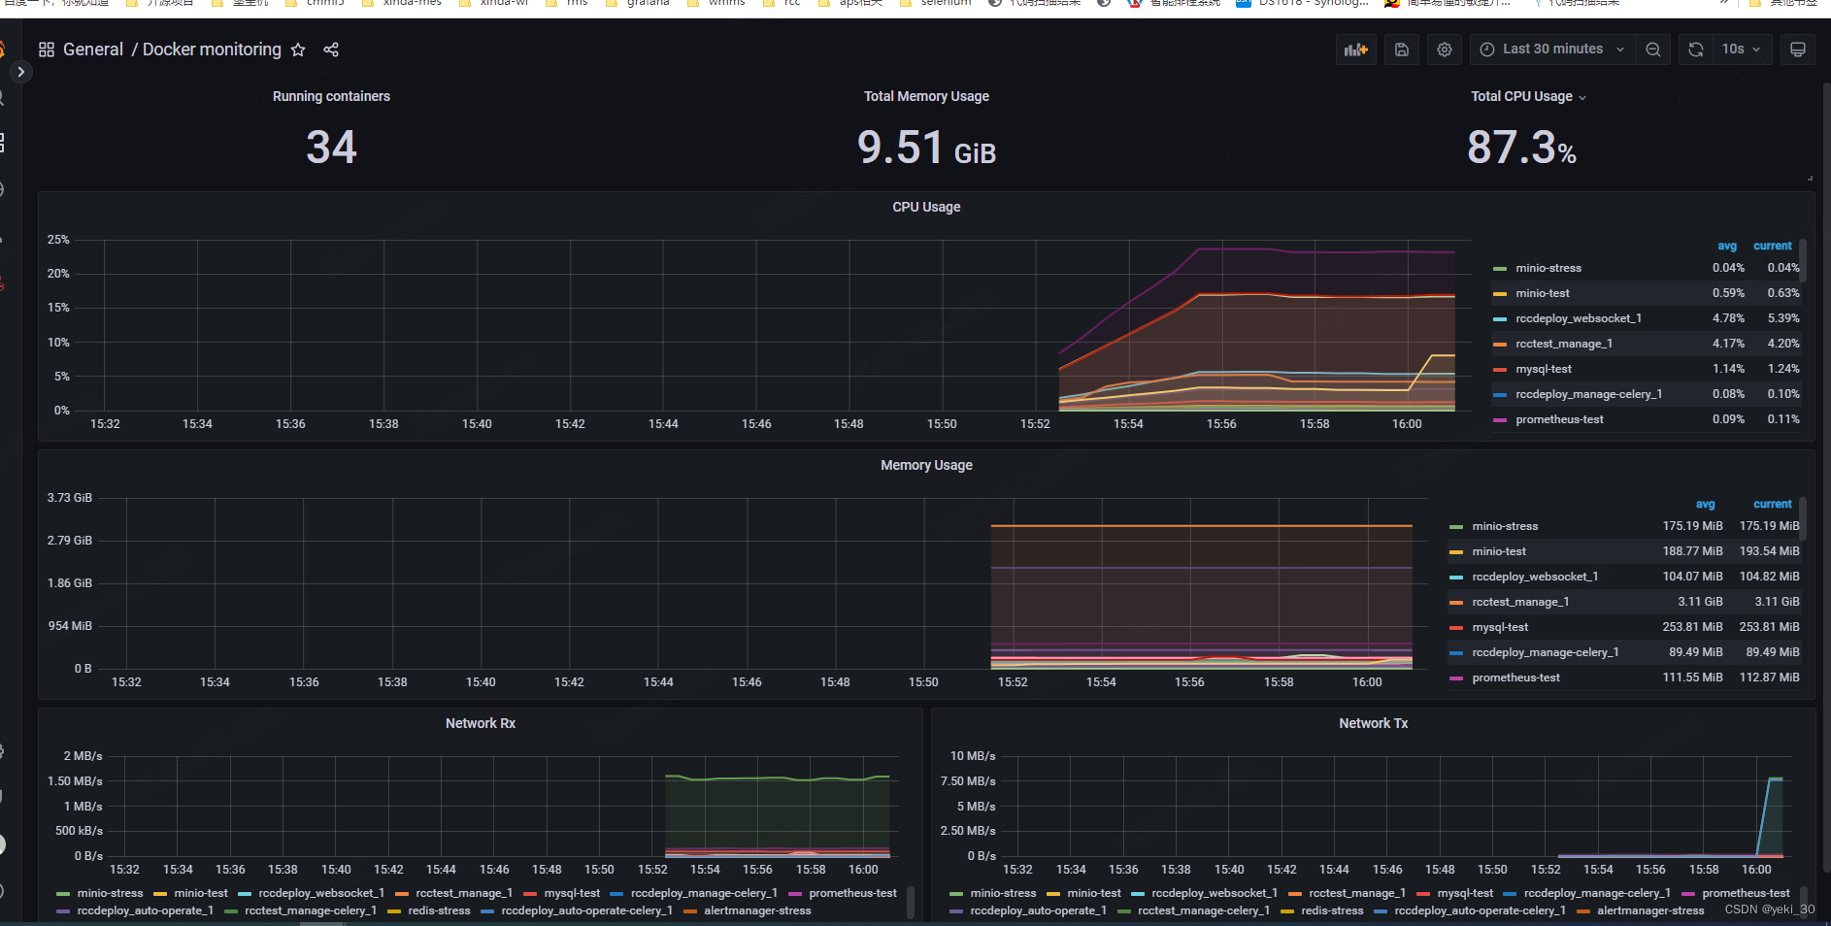The image size is (1831, 926).
Task: Go to the General folder breadcrumb
Action: [x=93, y=50]
